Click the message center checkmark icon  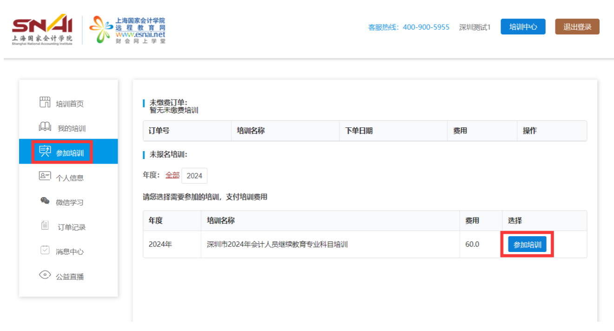45,251
